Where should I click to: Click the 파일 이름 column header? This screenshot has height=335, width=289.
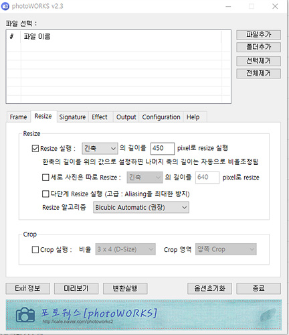pos(122,36)
